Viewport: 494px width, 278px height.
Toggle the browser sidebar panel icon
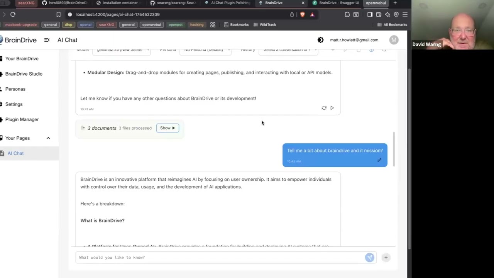point(370,15)
